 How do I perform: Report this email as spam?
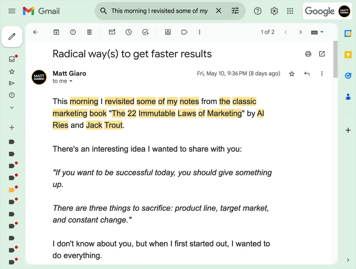73,32
